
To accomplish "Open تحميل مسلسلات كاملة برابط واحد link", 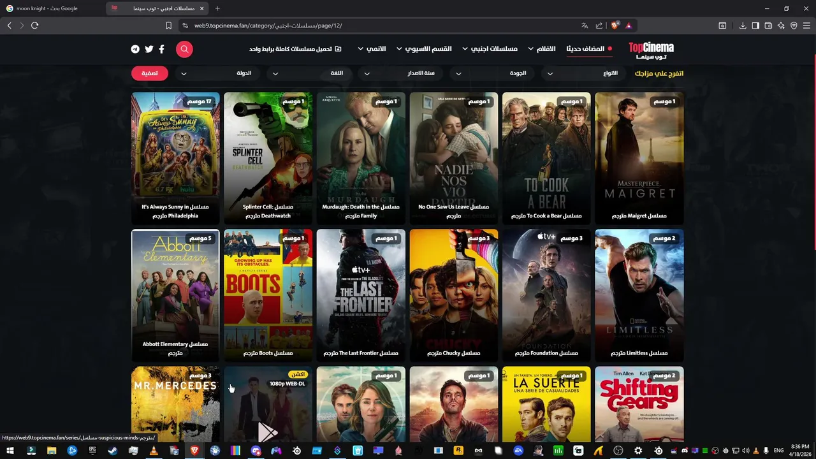I will (295, 49).
